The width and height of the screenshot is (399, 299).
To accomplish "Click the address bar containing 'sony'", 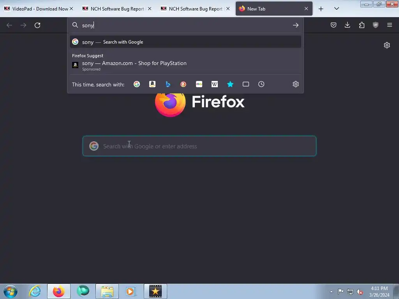I will pos(185,25).
